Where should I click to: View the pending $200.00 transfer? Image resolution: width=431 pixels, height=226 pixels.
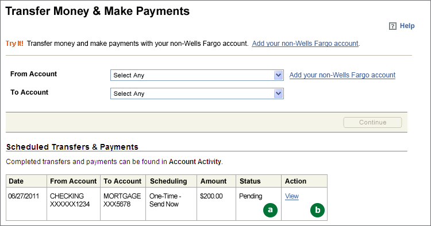291,196
